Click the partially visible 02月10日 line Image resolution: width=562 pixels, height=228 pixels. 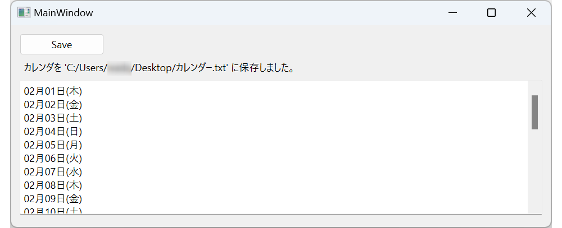[53, 210]
